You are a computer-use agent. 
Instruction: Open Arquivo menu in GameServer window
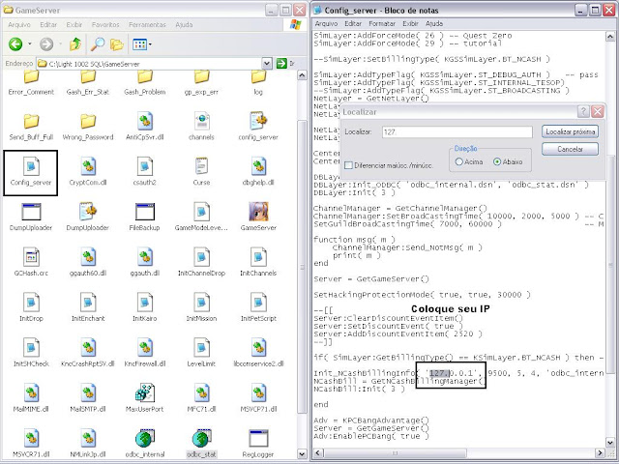click(x=19, y=24)
